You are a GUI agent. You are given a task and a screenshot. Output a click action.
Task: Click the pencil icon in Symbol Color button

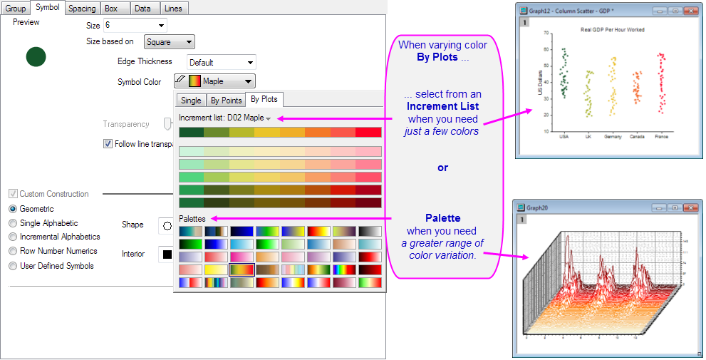coord(180,79)
